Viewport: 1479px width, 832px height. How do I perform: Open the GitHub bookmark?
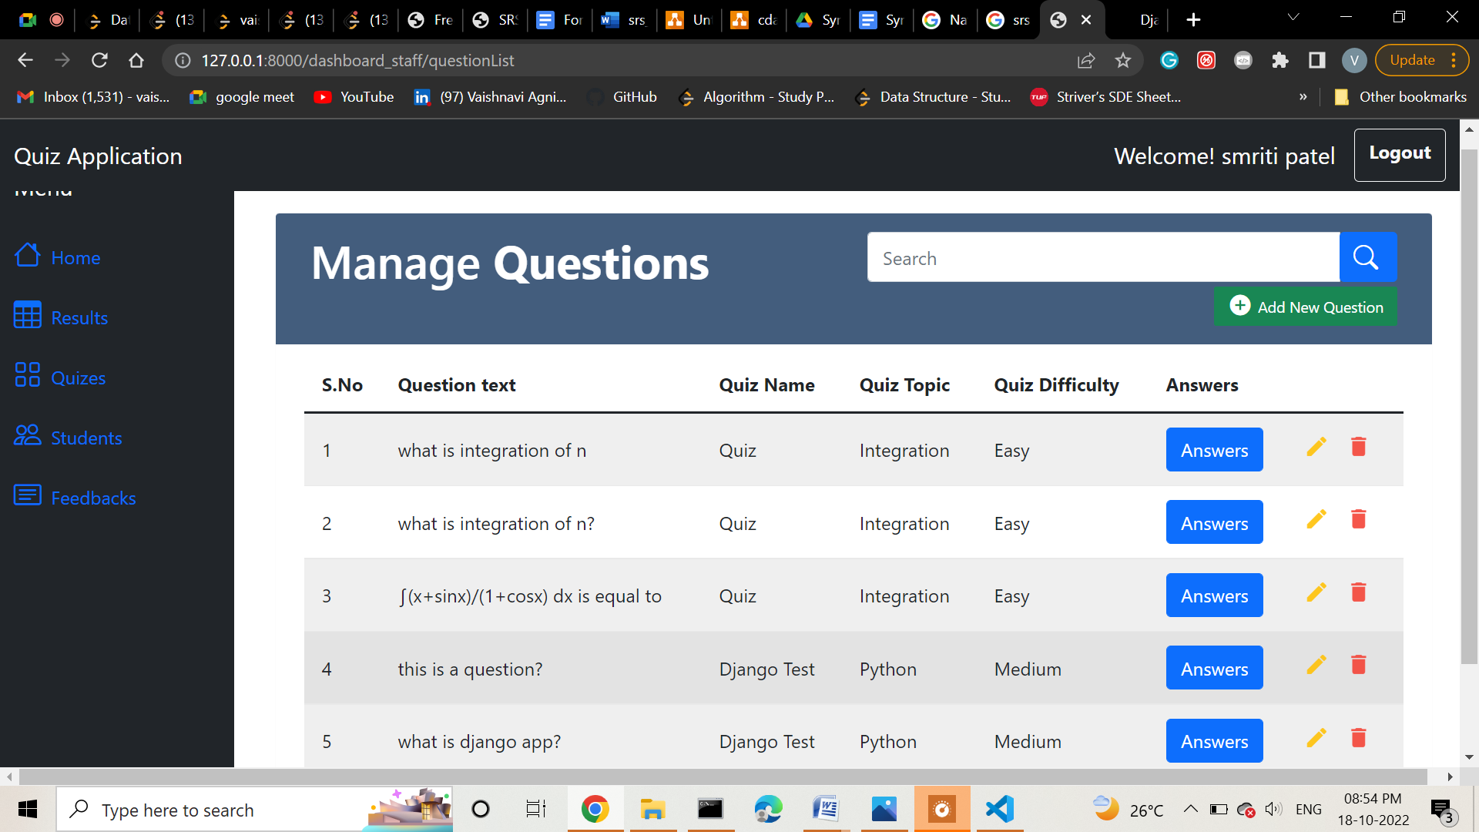click(x=622, y=97)
